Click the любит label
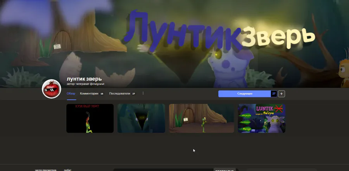Screen dimensions: 349x171 click(67, 170)
